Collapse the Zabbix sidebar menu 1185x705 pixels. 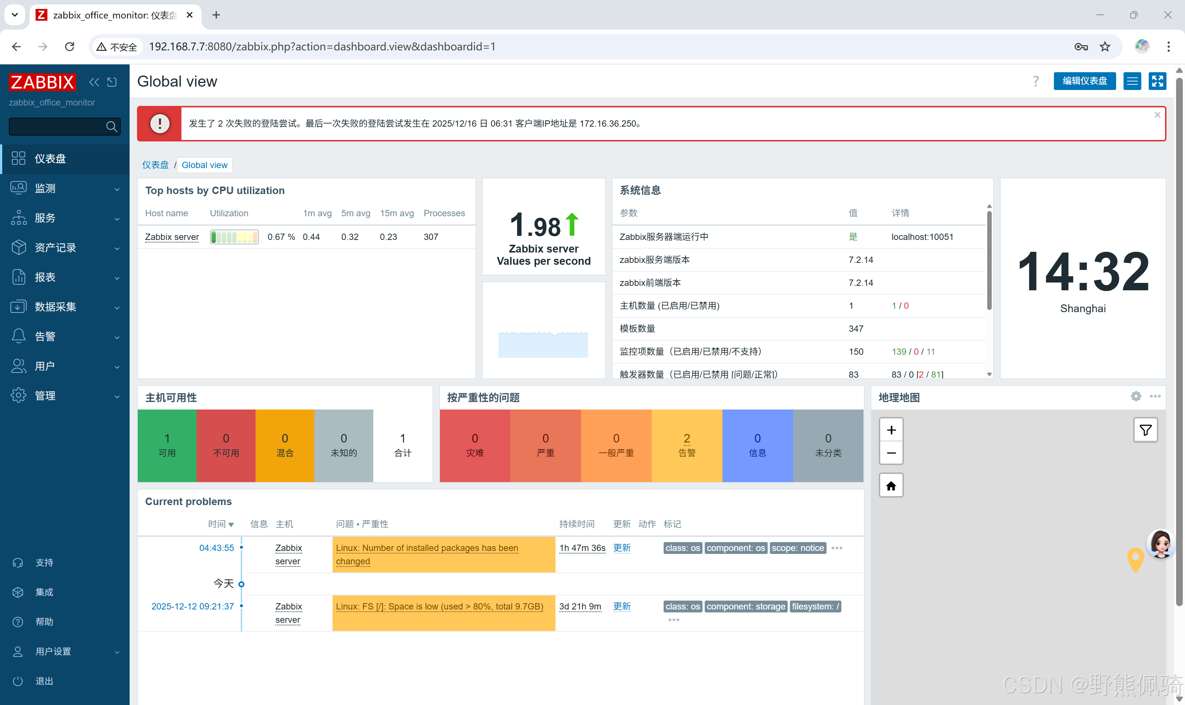tap(94, 82)
